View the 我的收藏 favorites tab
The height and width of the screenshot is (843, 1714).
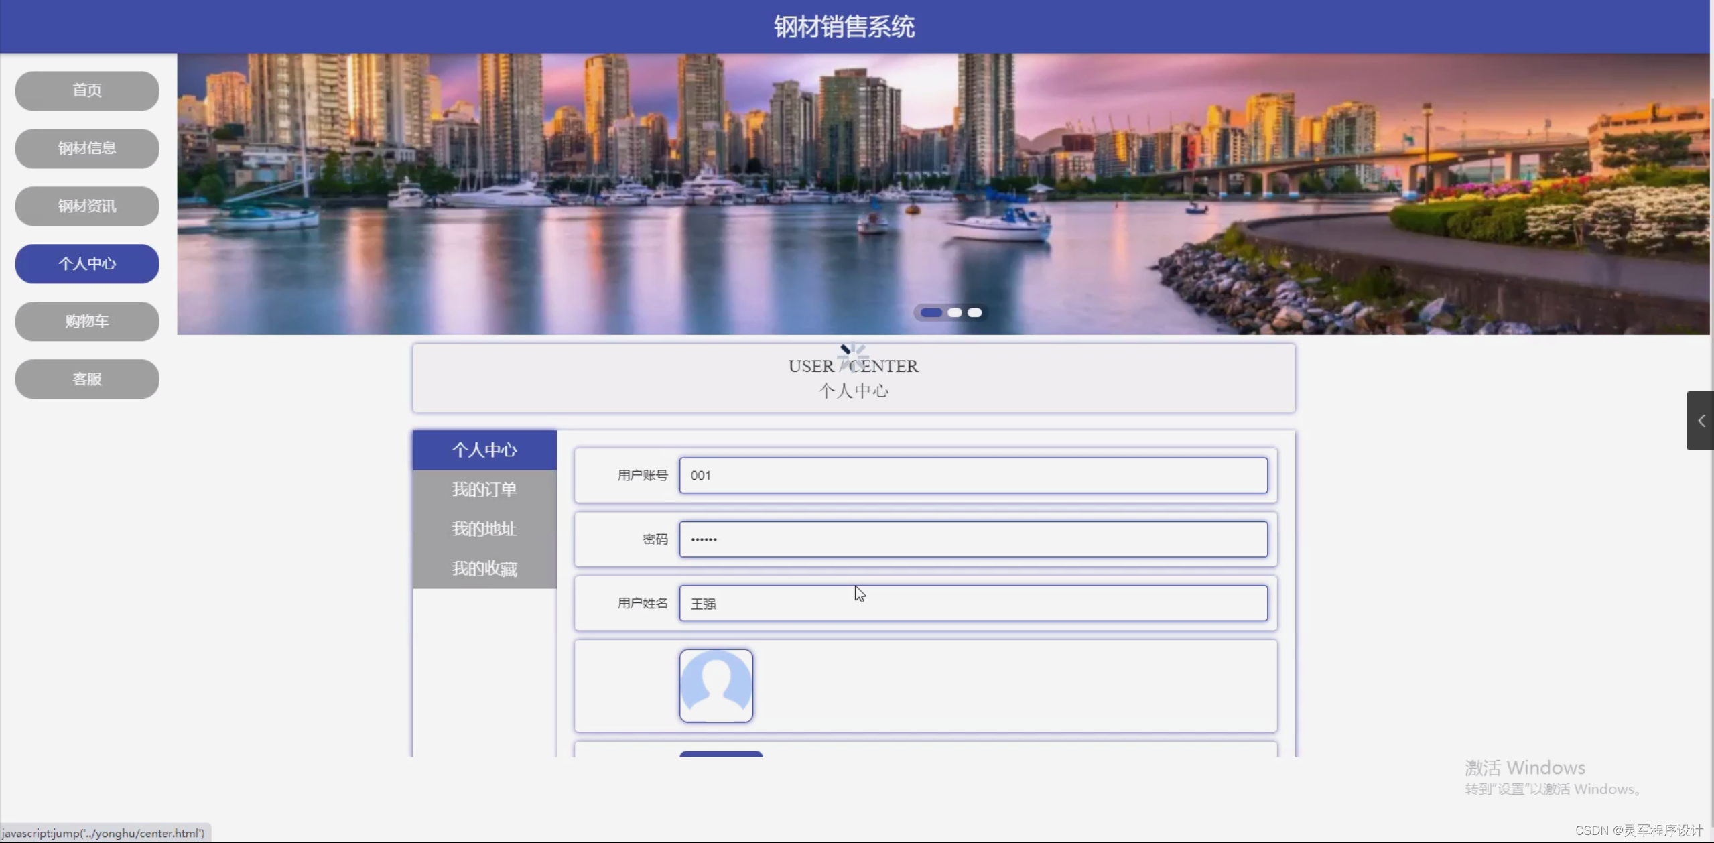tap(484, 568)
